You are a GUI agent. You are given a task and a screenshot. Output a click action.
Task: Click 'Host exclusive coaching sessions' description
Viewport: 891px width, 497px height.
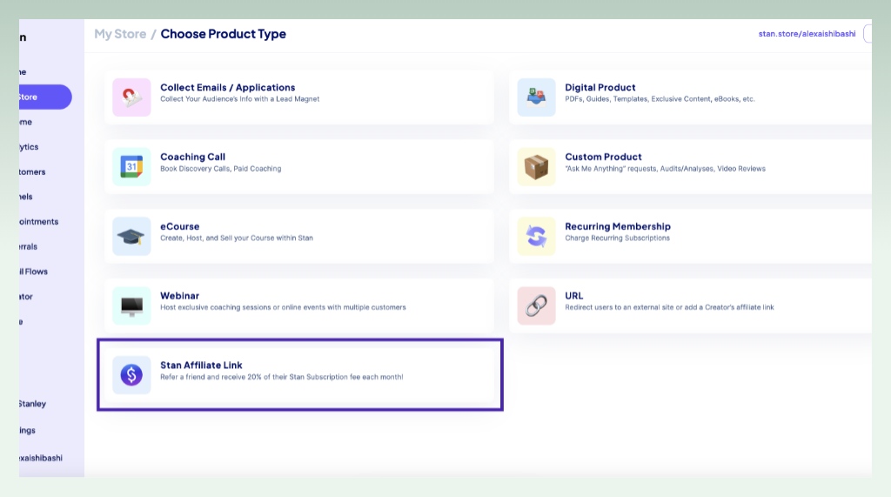click(x=283, y=307)
